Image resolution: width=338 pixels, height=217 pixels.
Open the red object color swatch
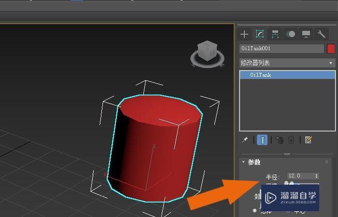(331, 49)
